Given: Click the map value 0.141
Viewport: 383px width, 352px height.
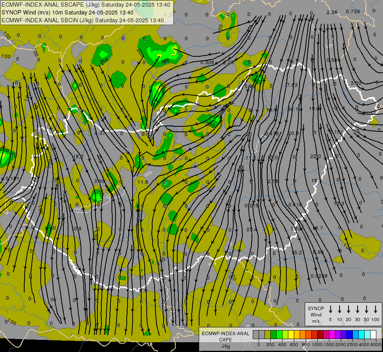Looking at the screenshot, I should pyautogui.click(x=12, y=179).
